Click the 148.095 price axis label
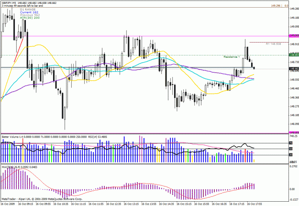Image resolution: width=299 pixels, height=206 pixels. pyautogui.click(x=294, y=124)
